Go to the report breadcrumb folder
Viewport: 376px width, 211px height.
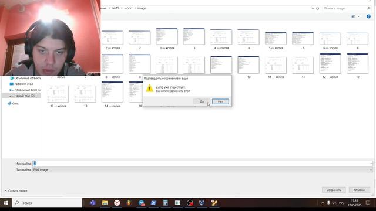click(x=128, y=8)
